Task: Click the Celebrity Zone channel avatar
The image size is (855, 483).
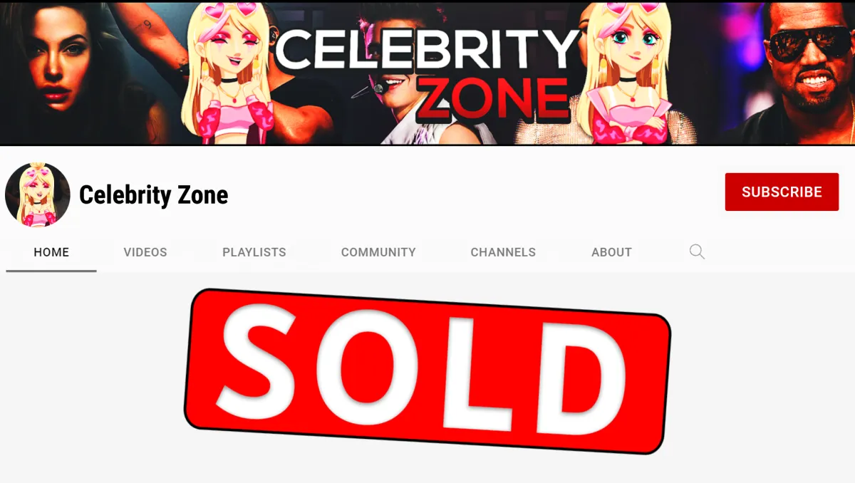Action: pyautogui.click(x=38, y=194)
